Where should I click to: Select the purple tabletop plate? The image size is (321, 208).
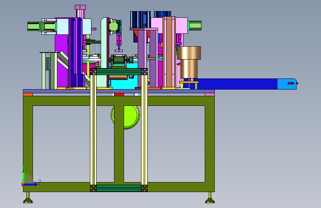(x=119, y=91)
